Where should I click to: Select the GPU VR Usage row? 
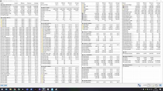[x=142, y=29]
